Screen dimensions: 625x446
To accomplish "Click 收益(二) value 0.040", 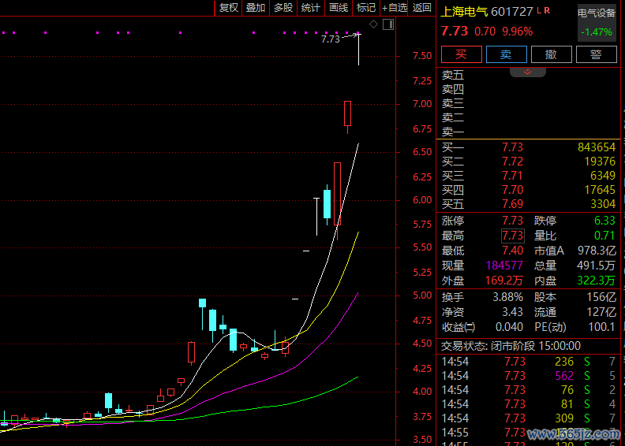I will pos(509,327).
